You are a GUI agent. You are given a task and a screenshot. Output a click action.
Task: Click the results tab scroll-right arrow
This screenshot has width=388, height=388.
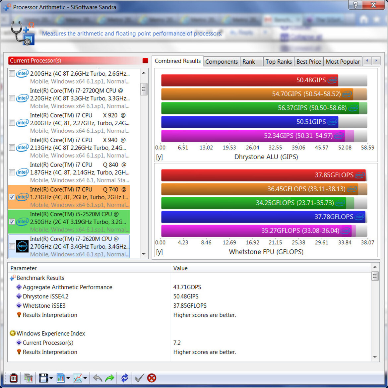tap(376, 61)
